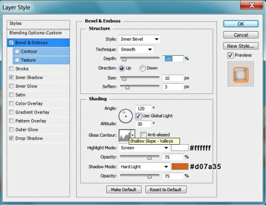The image size is (266, 205).
Task: Click the Make Default button
Action: (x=124, y=190)
